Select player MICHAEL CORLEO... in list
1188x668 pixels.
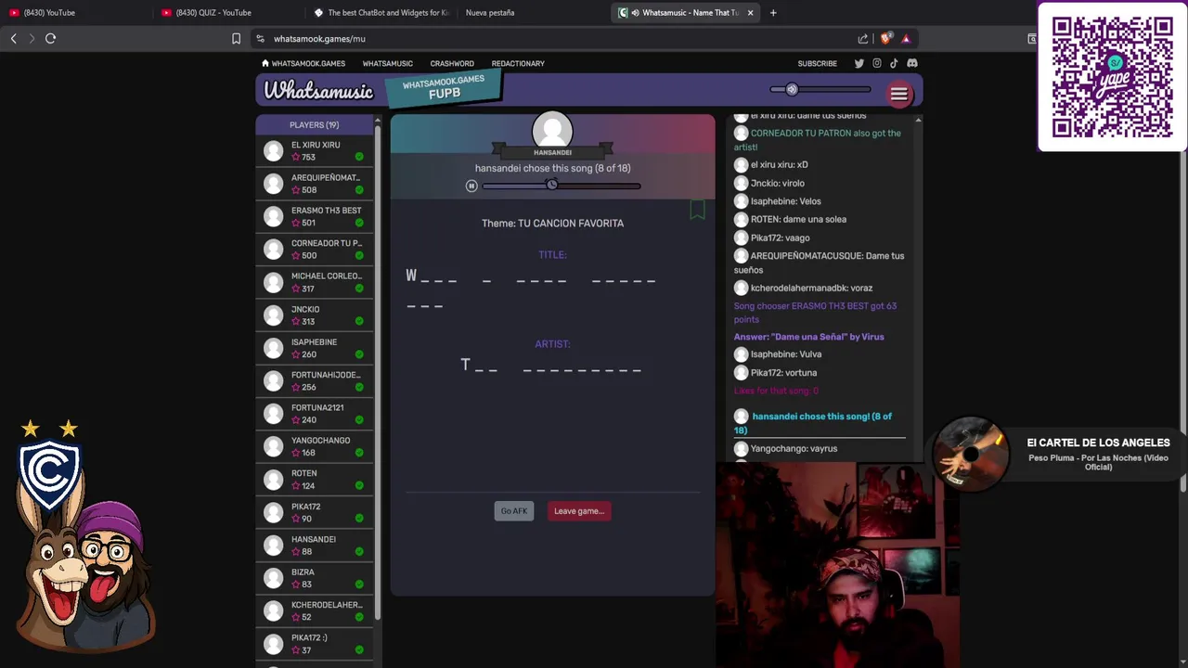[315, 282]
